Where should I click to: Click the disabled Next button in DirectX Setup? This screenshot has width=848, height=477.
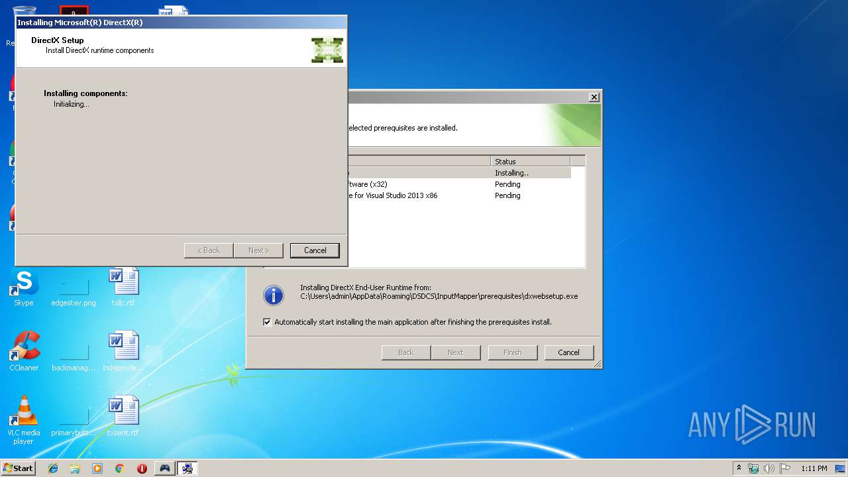[x=258, y=250]
